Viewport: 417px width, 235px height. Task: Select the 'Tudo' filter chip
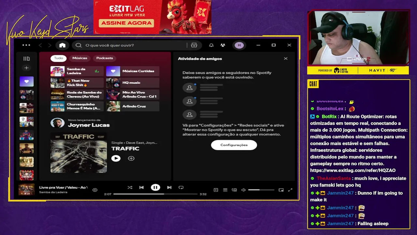[59, 58]
